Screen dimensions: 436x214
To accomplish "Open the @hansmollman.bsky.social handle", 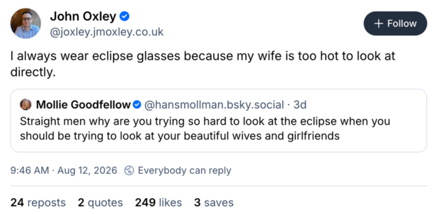I will (x=213, y=105).
